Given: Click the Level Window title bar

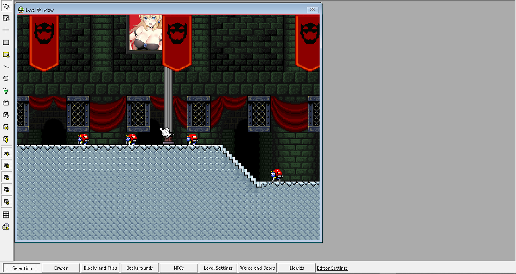Looking at the screenshot, I should [x=168, y=10].
